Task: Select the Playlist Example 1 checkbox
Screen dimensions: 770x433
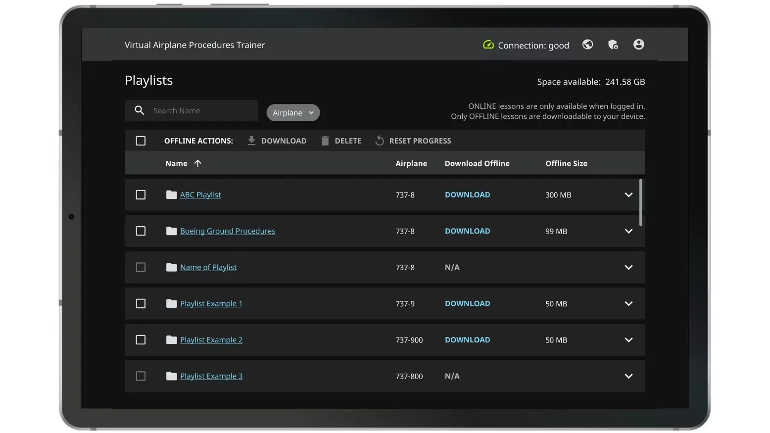Action: (x=141, y=303)
